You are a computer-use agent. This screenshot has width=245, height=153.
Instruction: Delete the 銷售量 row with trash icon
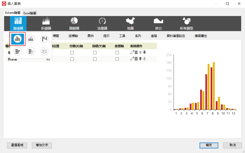[x=136, y=59]
